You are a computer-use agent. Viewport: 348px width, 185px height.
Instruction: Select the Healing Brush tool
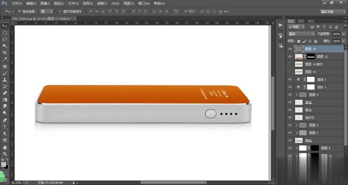pos(5,66)
